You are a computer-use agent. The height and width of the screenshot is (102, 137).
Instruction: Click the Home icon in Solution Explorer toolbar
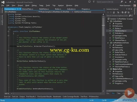pyautogui.click(x=114, y=12)
